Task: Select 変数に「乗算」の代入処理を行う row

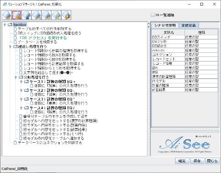Action: click(61, 103)
